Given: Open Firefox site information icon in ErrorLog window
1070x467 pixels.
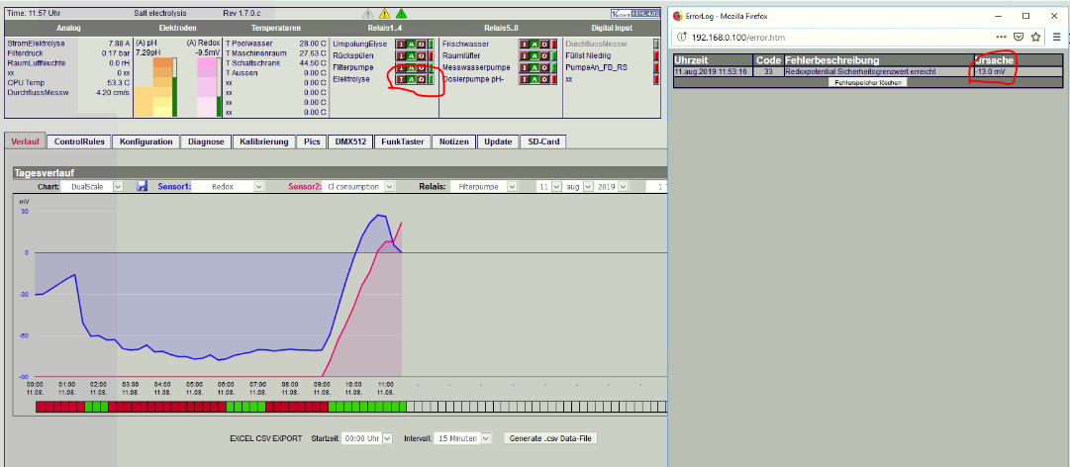Looking at the screenshot, I should pos(682,37).
